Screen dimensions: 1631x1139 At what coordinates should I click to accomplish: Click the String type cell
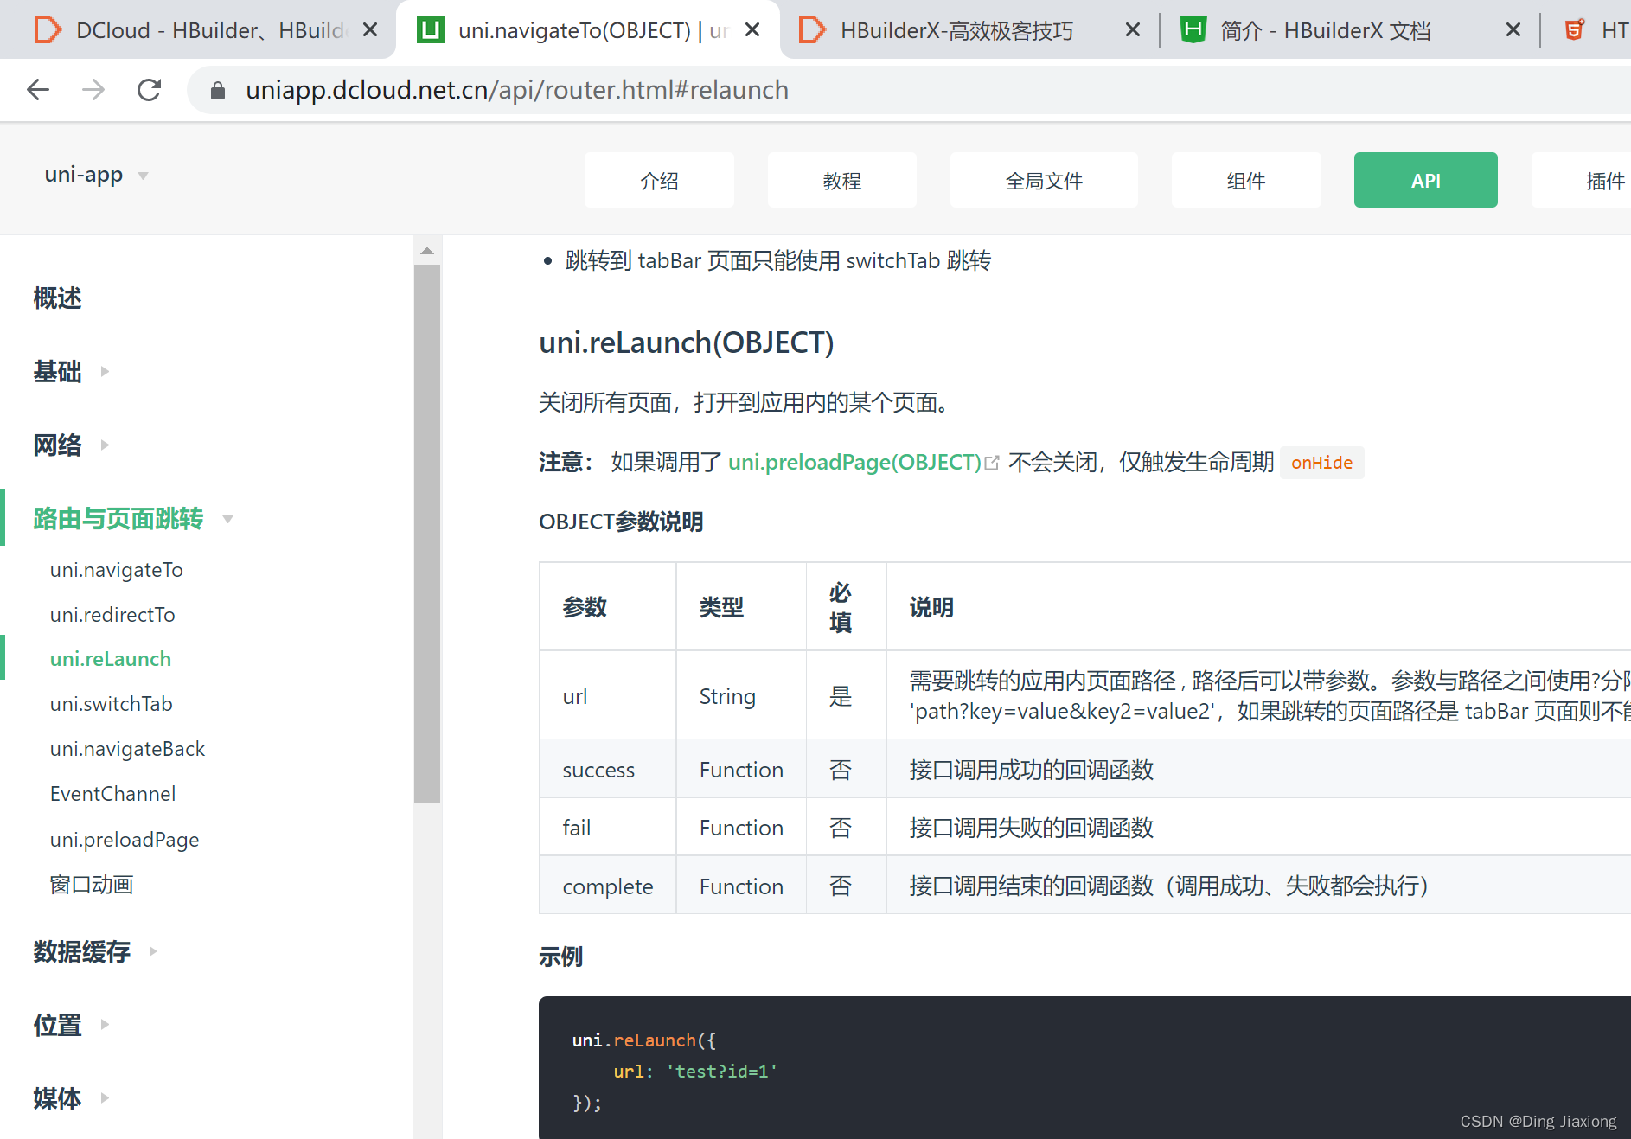(741, 695)
